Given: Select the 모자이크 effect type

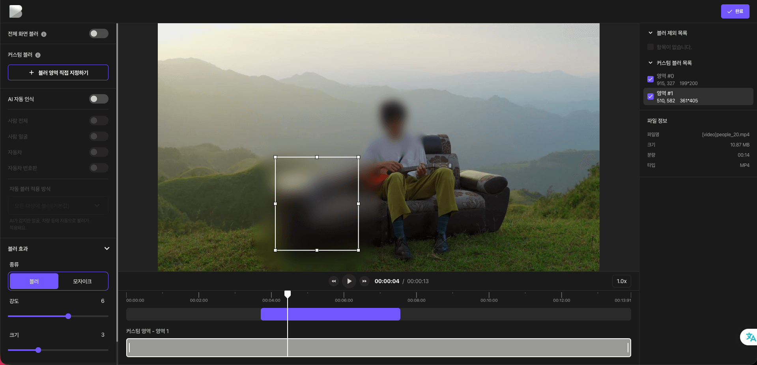Looking at the screenshot, I should 82,281.
